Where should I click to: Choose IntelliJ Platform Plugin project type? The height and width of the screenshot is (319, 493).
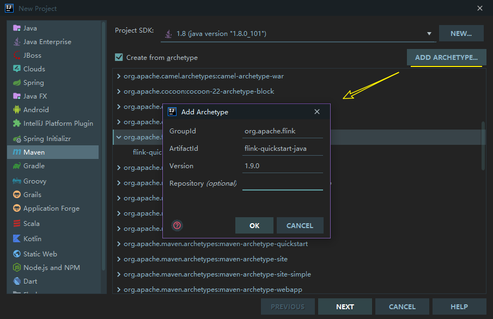pyautogui.click(x=58, y=124)
